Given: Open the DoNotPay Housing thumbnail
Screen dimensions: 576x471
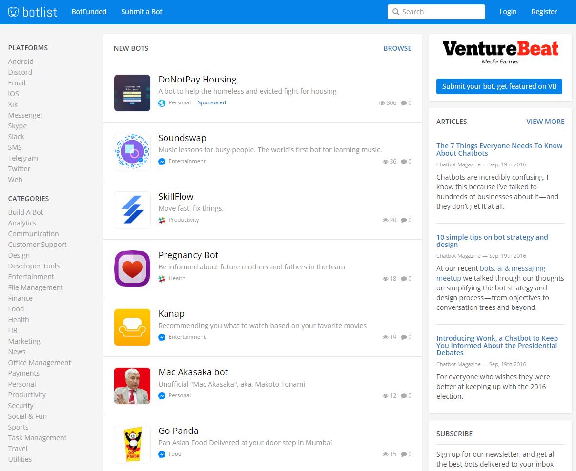Looking at the screenshot, I should point(132,93).
